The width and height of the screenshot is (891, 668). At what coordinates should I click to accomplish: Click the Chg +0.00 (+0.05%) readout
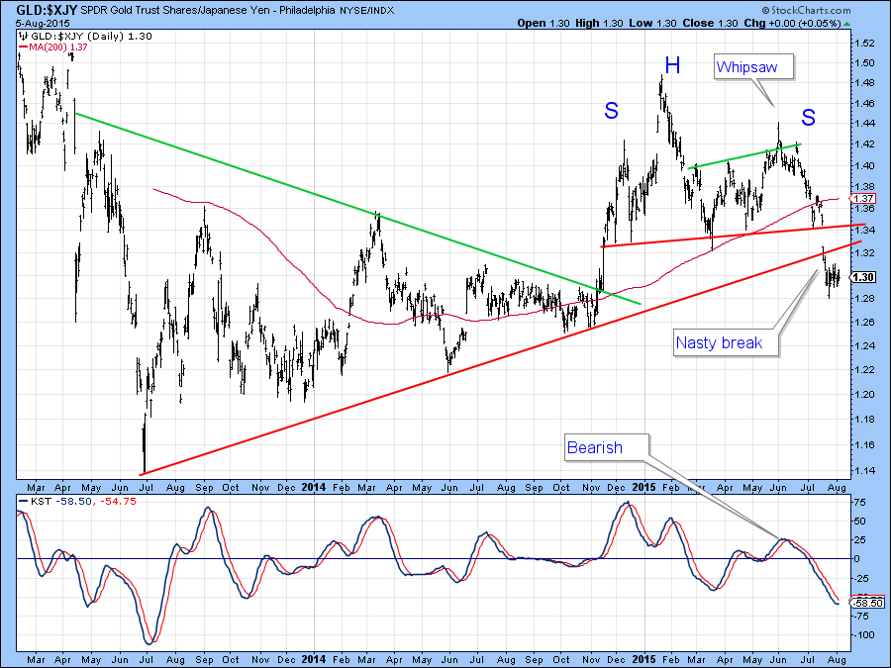[x=792, y=24]
